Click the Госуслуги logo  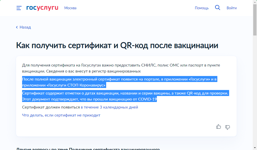(x=42, y=8)
